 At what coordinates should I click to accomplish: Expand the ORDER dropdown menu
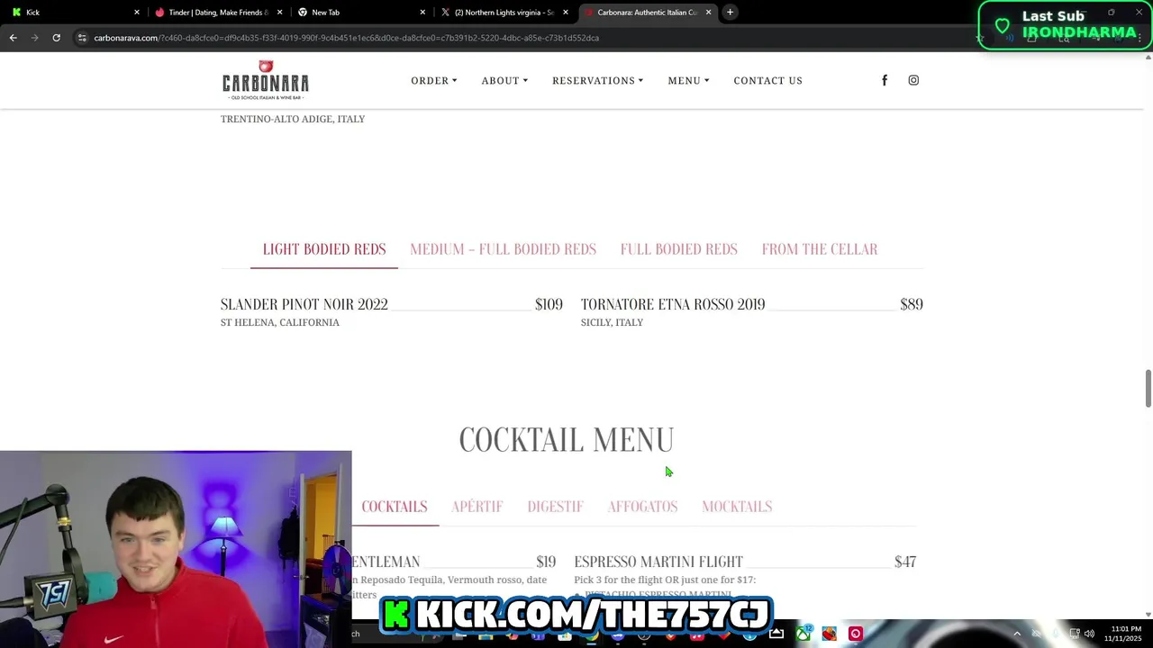(x=434, y=80)
